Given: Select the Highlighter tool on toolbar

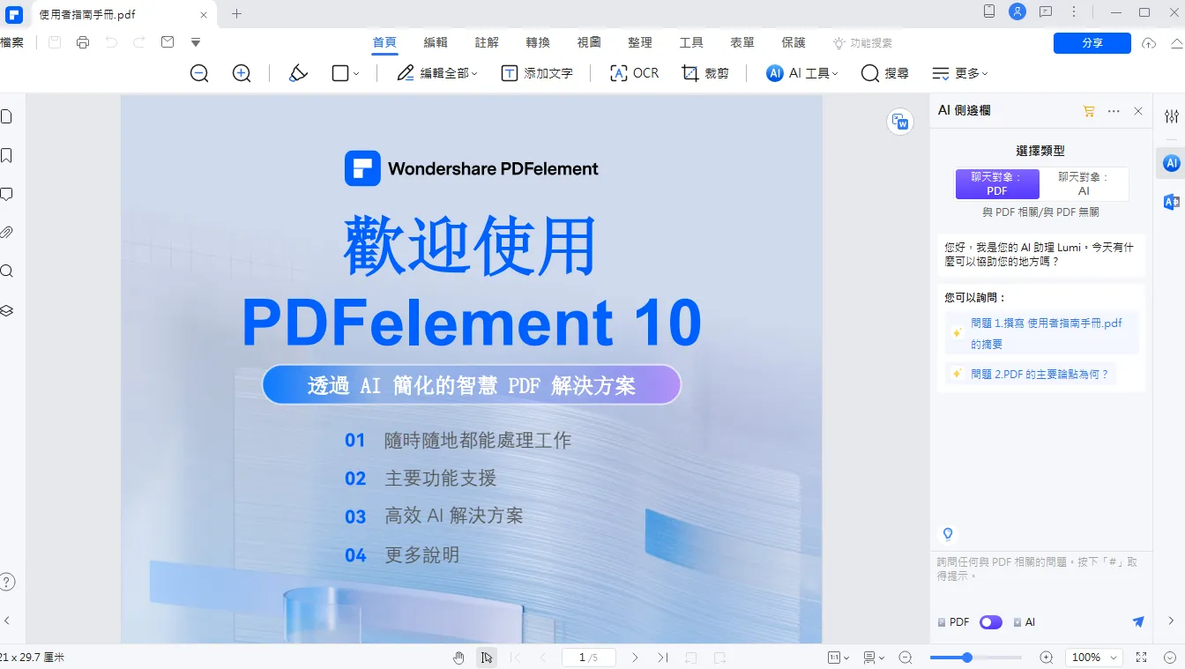Looking at the screenshot, I should tap(297, 73).
